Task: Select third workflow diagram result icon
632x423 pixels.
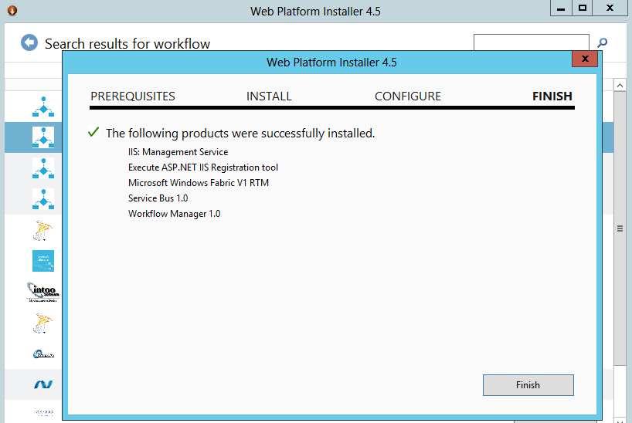Action: (x=43, y=168)
